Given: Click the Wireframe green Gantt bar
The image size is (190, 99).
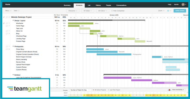Looking at the screenshot, I should [x=80, y=23].
